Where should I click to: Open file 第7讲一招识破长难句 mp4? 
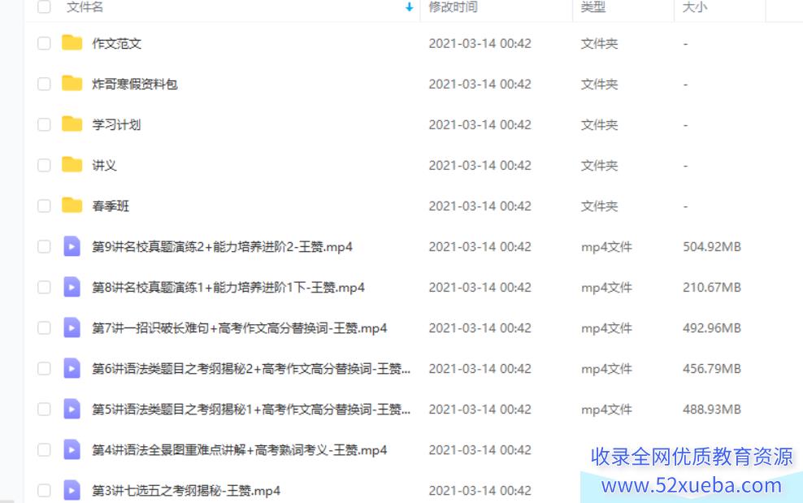point(239,327)
